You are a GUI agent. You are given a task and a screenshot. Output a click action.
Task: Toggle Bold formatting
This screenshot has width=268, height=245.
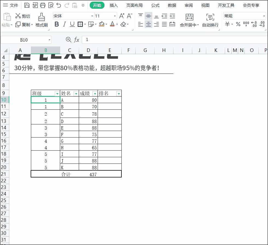(57, 24)
